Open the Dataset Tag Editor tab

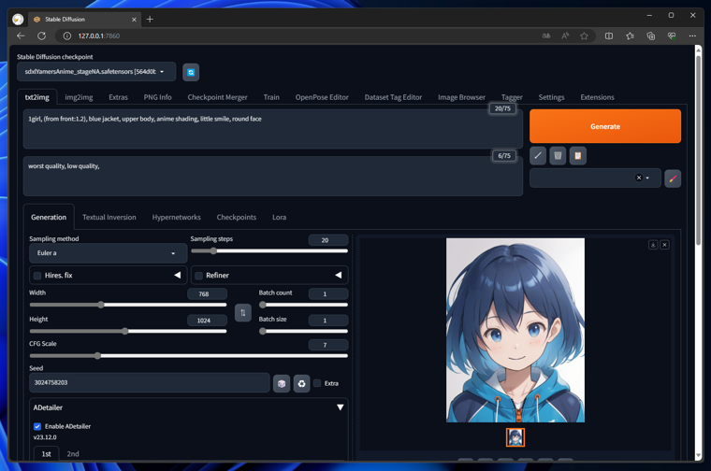point(393,97)
